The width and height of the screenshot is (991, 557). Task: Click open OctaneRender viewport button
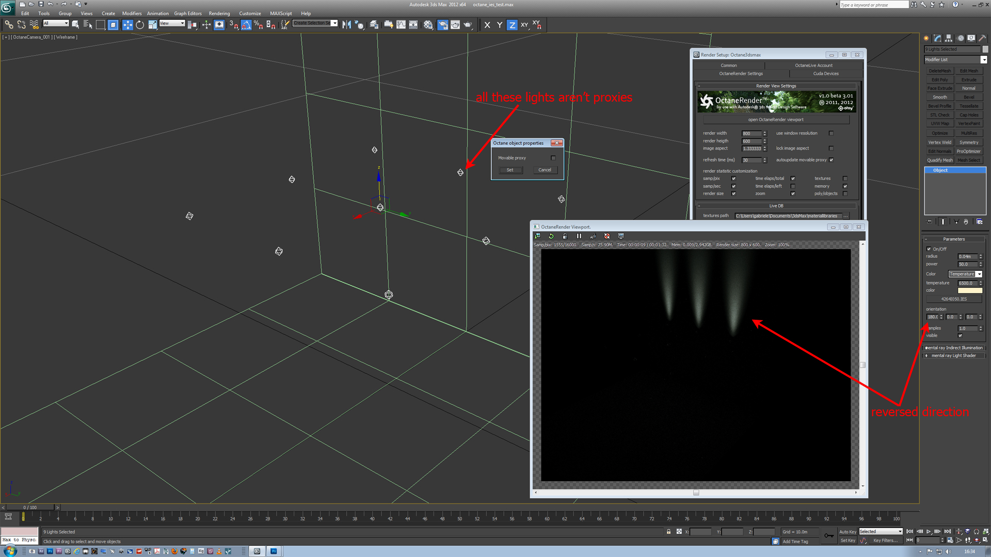(x=776, y=120)
